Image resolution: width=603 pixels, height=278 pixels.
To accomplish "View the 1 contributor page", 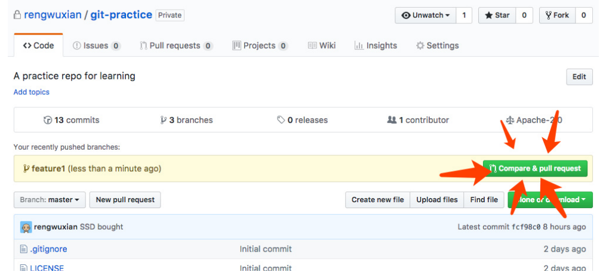I will click(x=418, y=120).
